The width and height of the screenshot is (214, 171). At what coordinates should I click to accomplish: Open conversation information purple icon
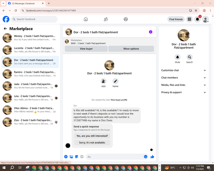point(151,32)
